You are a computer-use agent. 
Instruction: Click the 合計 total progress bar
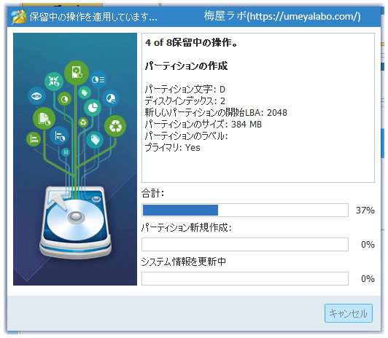click(x=245, y=211)
